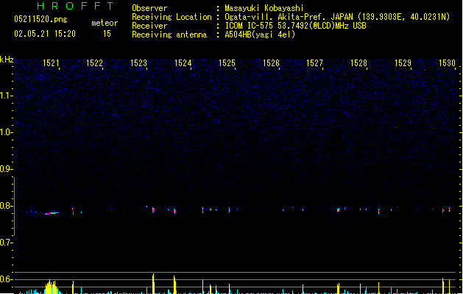Click the 'meteor' label
Image resolution: width=463 pixels, height=294 pixels.
click(x=105, y=23)
